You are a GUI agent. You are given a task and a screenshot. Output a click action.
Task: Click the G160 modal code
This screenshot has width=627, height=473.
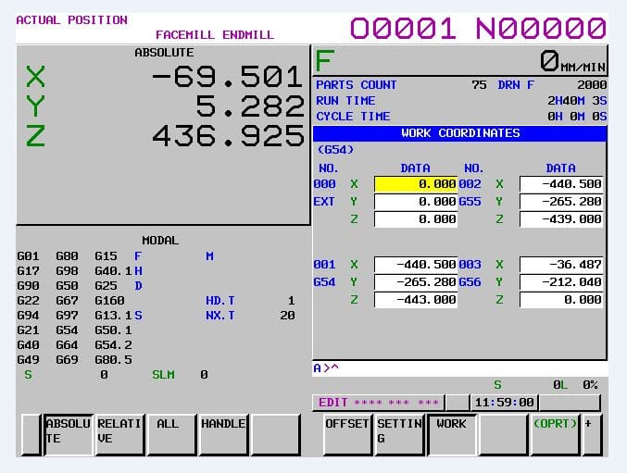pos(109,301)
